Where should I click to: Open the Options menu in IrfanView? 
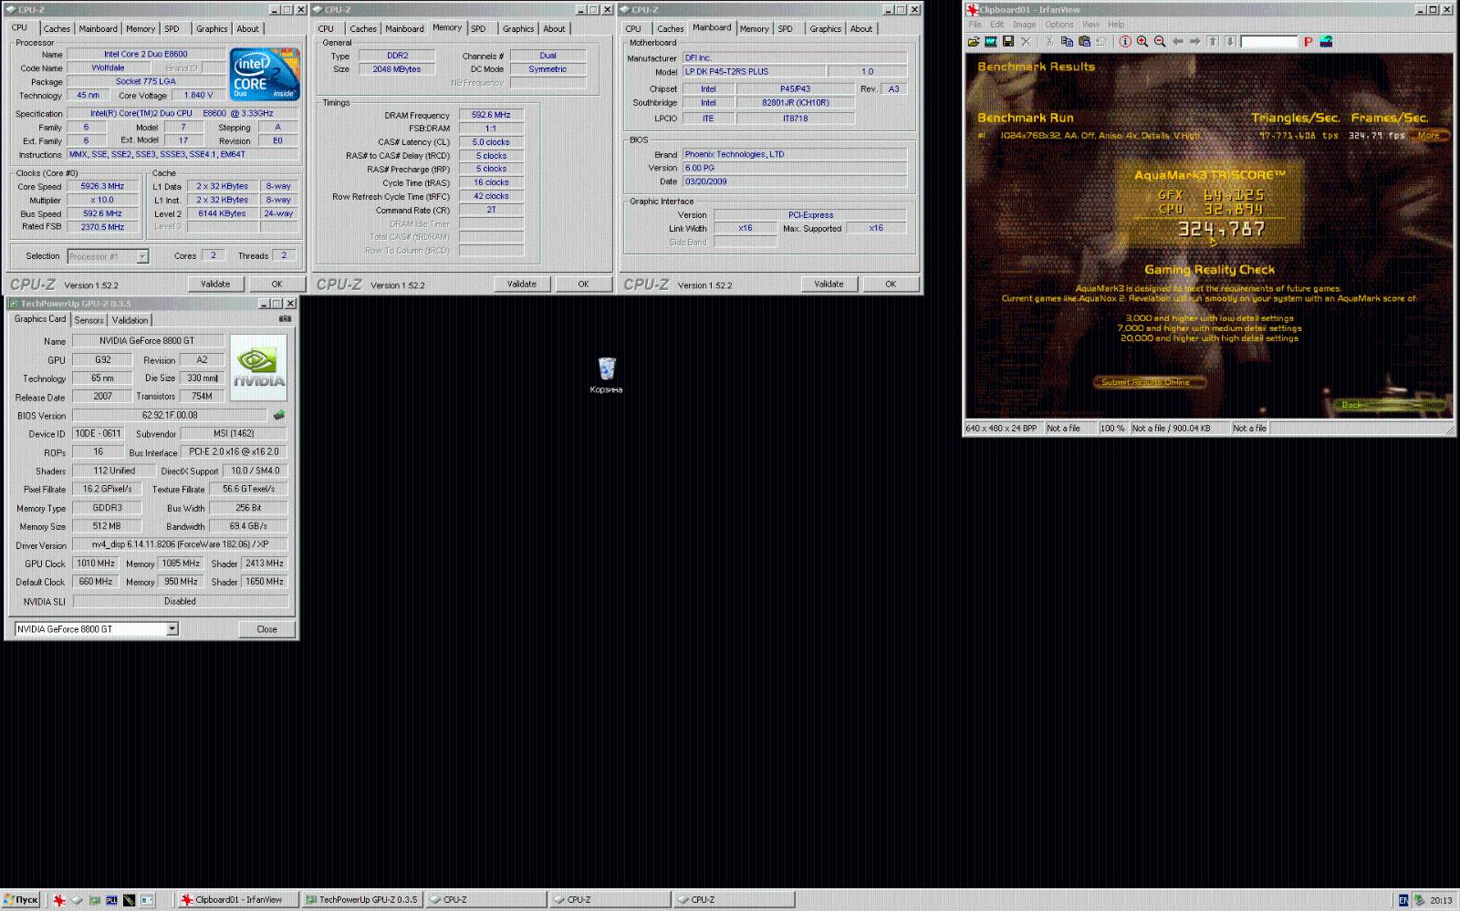(x=1058, y=25)
